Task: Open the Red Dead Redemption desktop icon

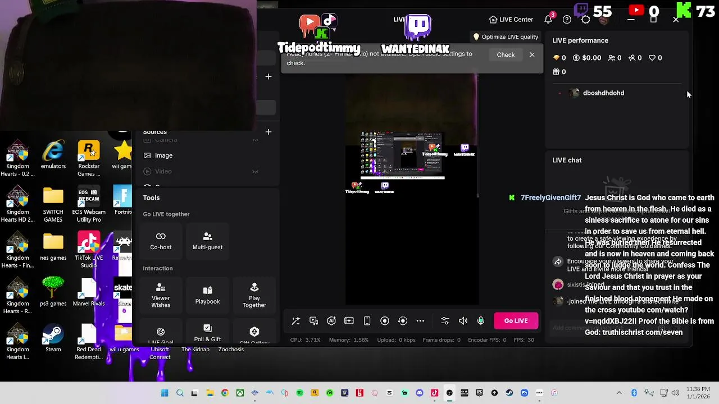Action: [89, 342]
